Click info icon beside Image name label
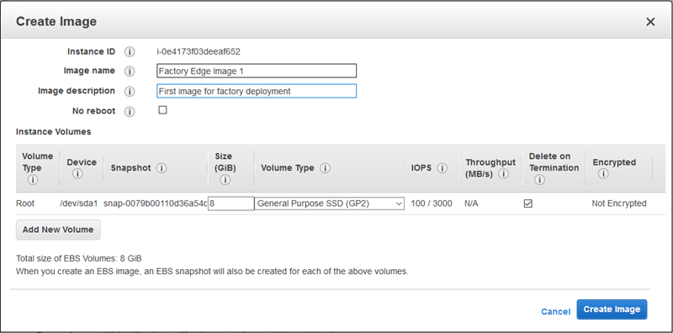The width and height of the screenshot is (673, 333). (130, 71)
